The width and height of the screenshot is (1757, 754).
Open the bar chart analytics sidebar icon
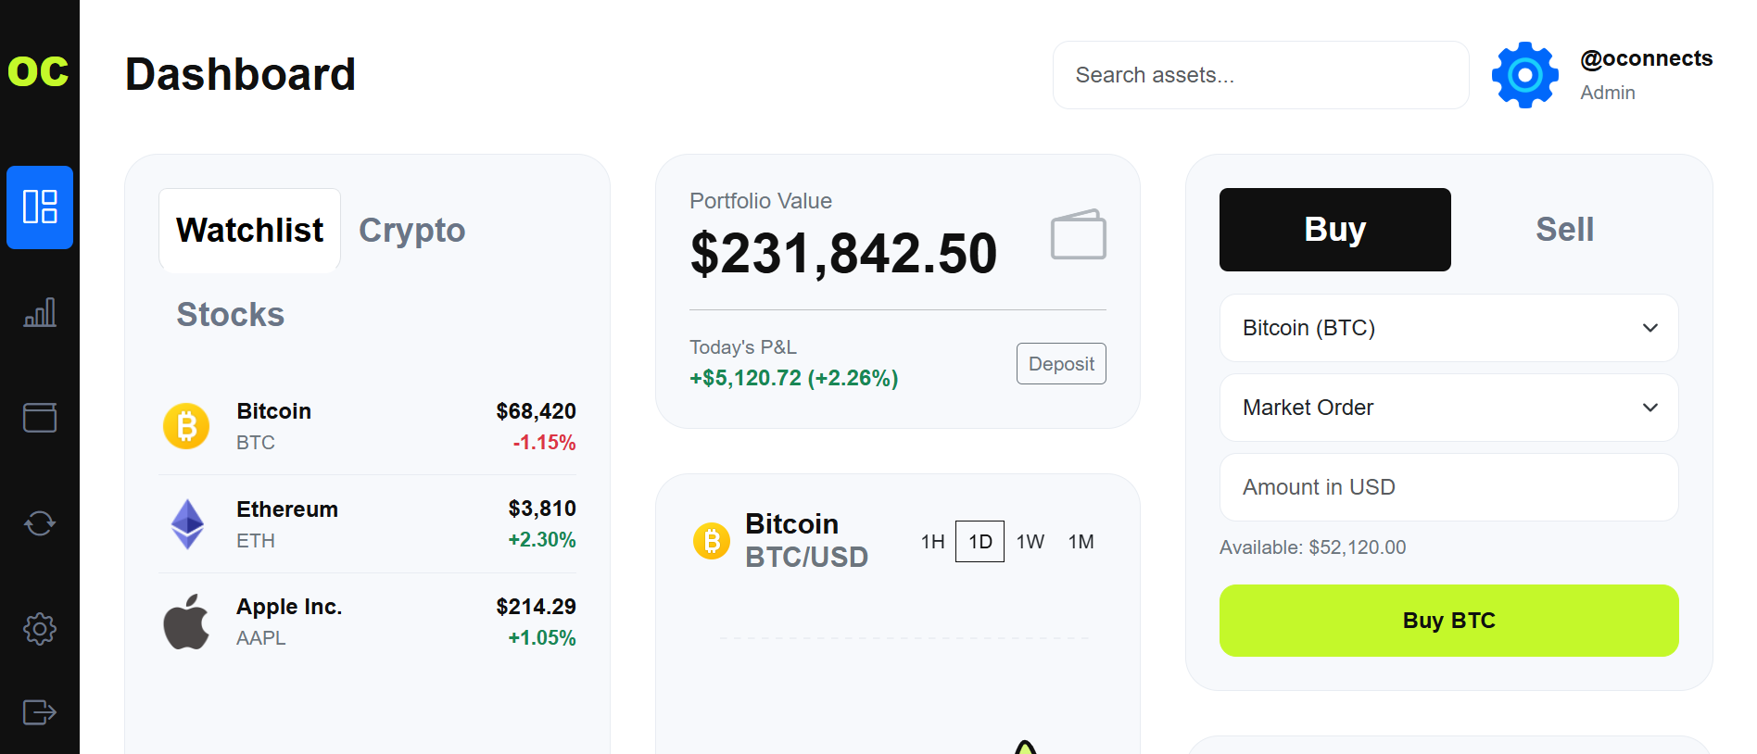[40, 312]
